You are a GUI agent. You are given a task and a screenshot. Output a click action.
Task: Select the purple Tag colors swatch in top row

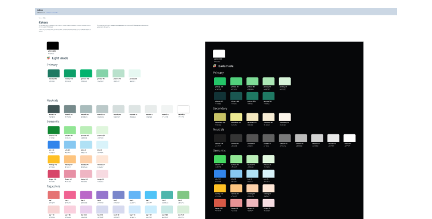[x=86, y=195]
